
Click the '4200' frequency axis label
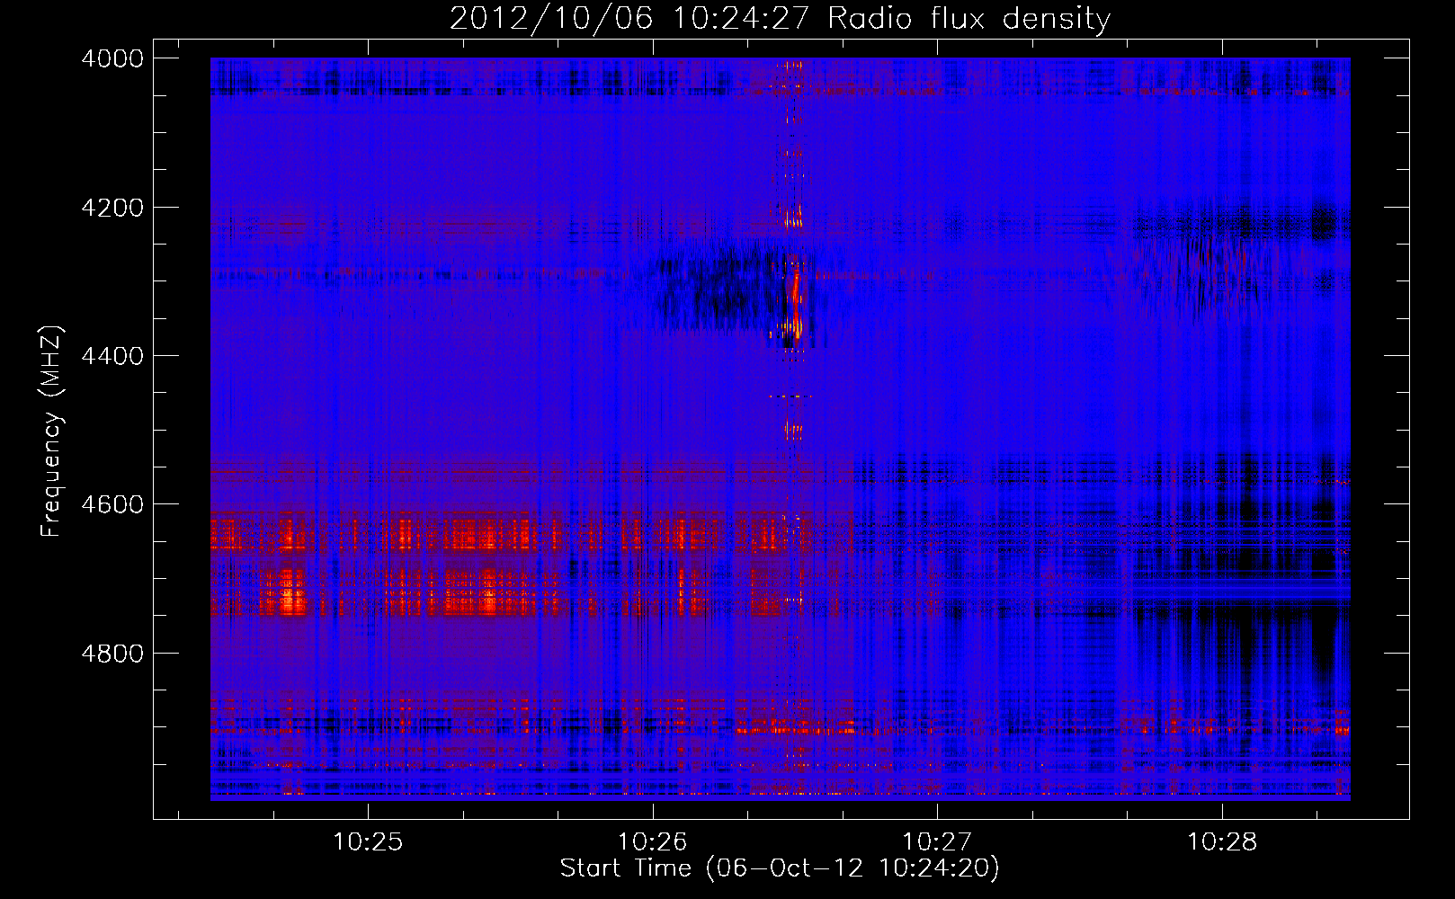click(112, 208)
